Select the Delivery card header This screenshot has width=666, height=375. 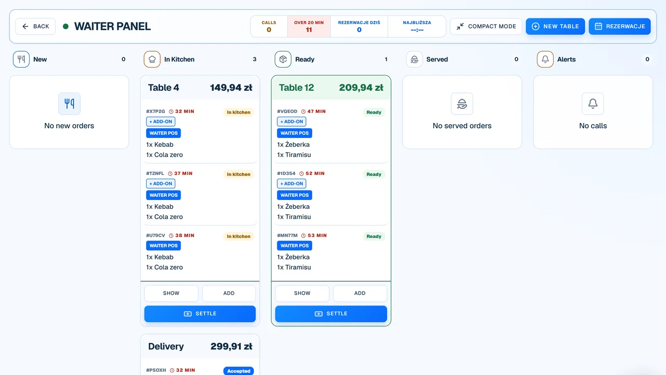coord(200,346)
